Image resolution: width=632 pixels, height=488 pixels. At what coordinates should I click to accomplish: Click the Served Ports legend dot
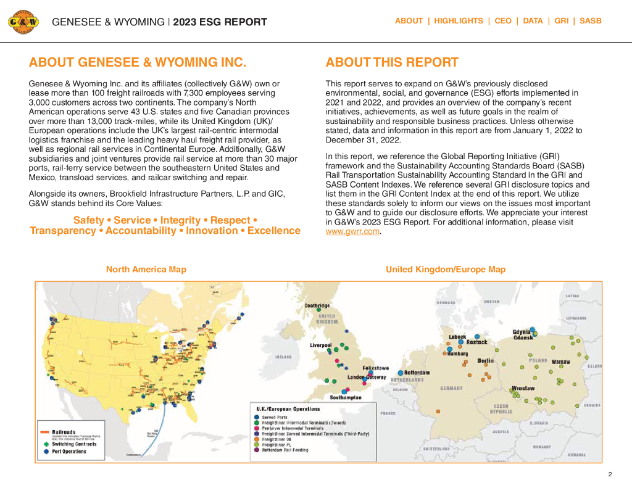pyautogui.click(x=256, y=417)
